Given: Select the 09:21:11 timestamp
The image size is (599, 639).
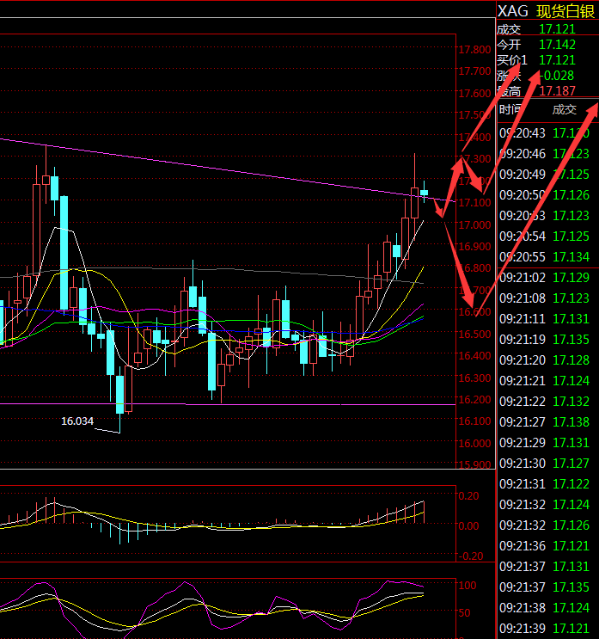Looking at the screenshot, I should click(x=523, y=319).
